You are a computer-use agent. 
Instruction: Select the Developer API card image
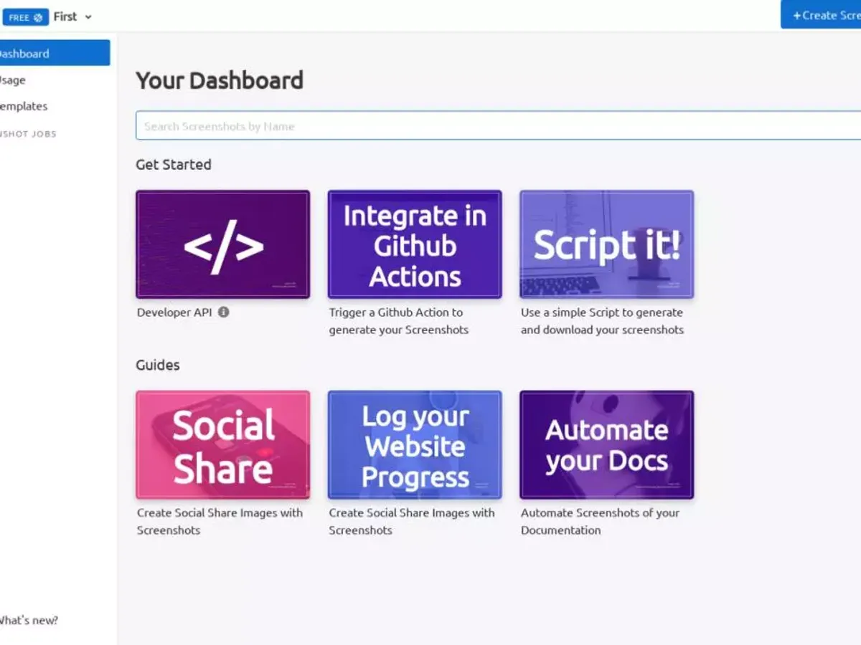pos(222,243)
